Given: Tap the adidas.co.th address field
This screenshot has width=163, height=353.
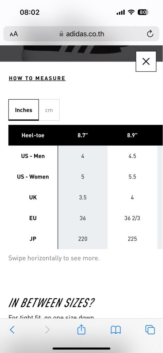Looking at the screenshot, I should coord(82,34).
